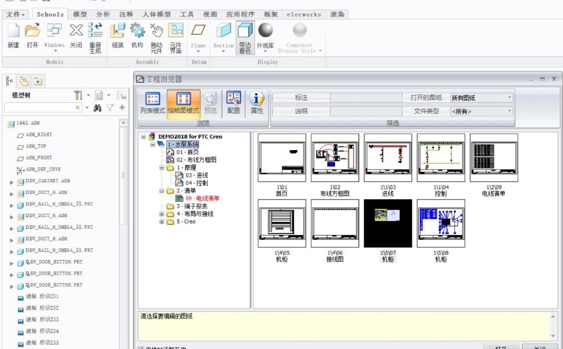Viewport: 563px width, 349px height.
Task: Switch to the 模型 ribbon tab
Action: (x=80, y=14)
